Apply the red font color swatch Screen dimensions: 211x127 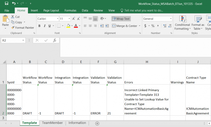[x=76, y=26]
